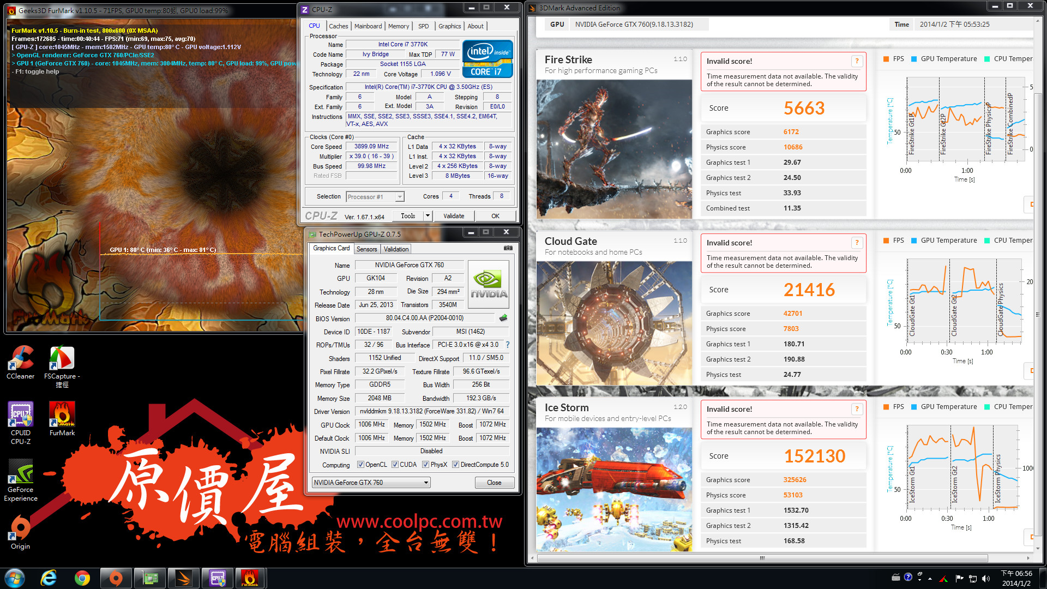Switch to Origin in the taskbar

pos(116,578)
